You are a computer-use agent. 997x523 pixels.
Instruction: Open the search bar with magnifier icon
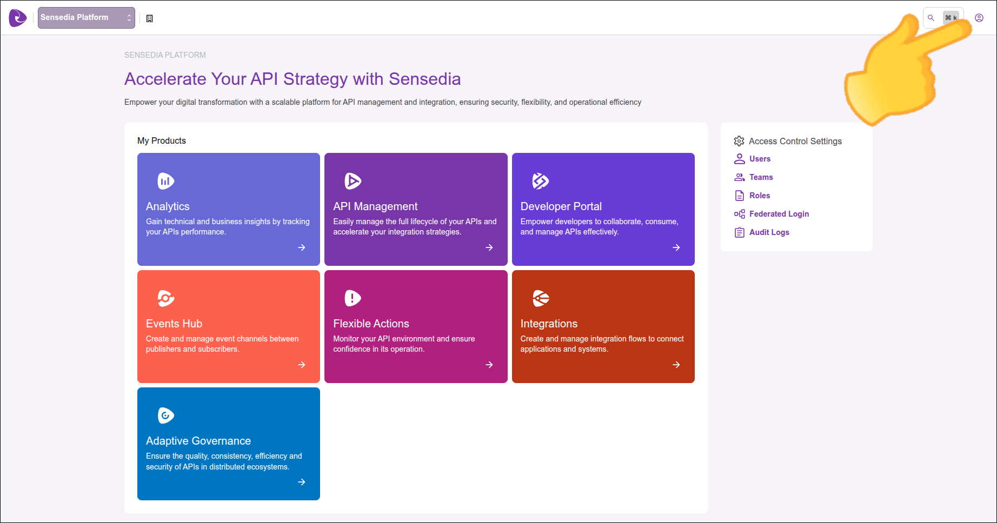click(x=931, y=18)
